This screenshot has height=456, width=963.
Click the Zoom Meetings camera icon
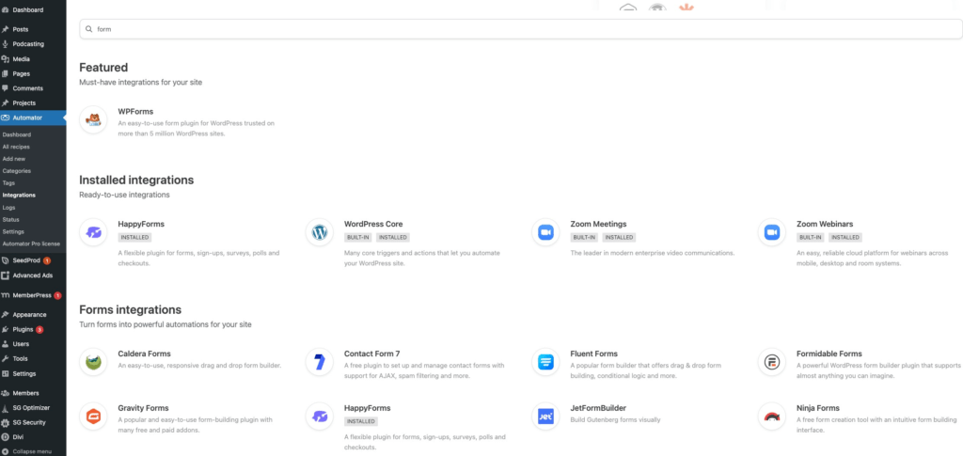[545, 232]
